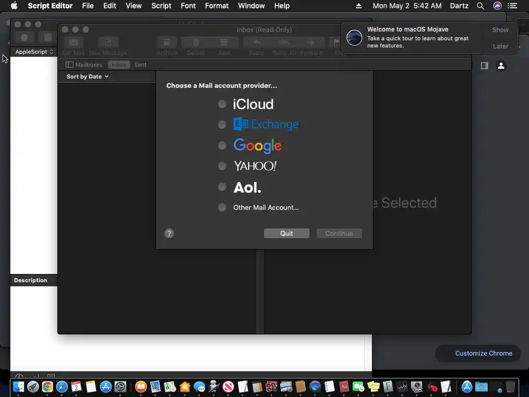
Task: Click the eject icon in the menu bar
Action: click(359, 6)
